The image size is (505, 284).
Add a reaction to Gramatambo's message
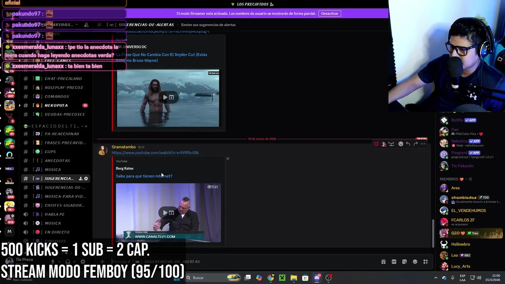(x=400, y=144)
